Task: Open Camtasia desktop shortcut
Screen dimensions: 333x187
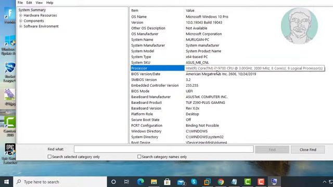Action: (9, 127)
